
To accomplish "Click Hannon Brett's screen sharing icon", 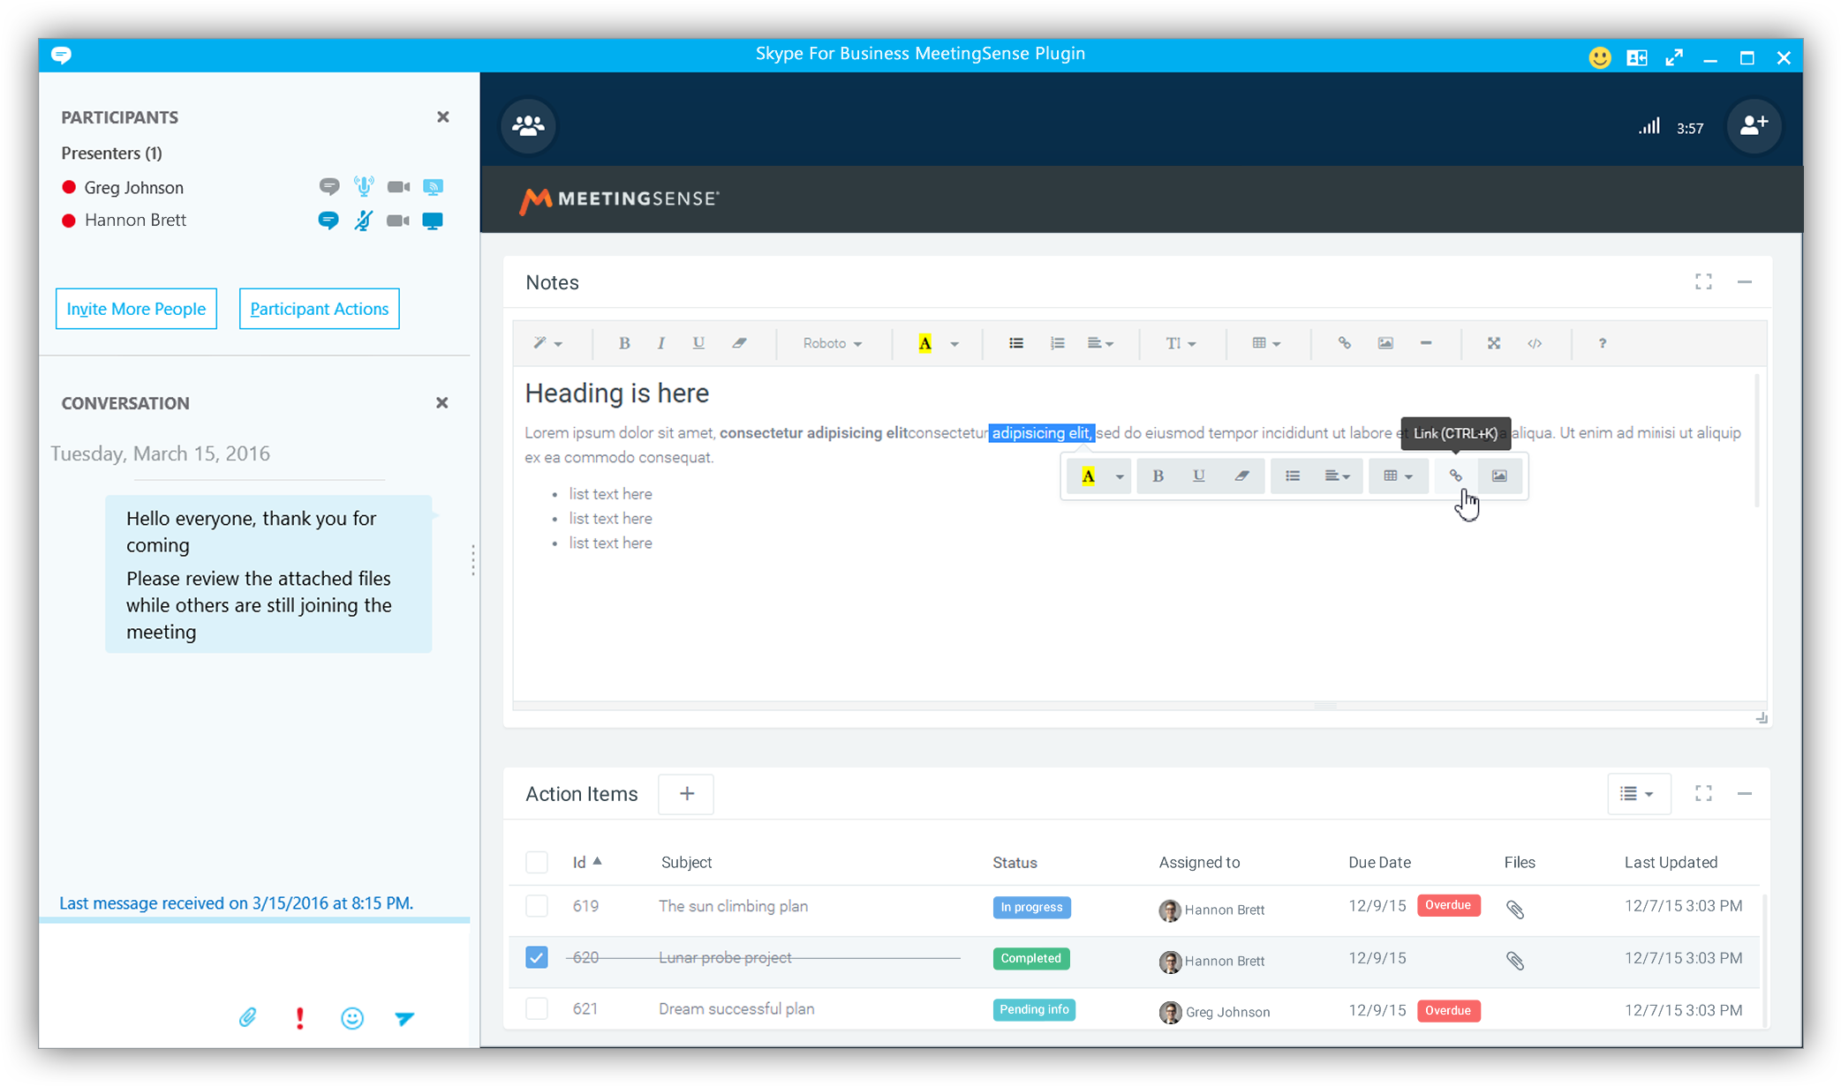I will (433, 221).
